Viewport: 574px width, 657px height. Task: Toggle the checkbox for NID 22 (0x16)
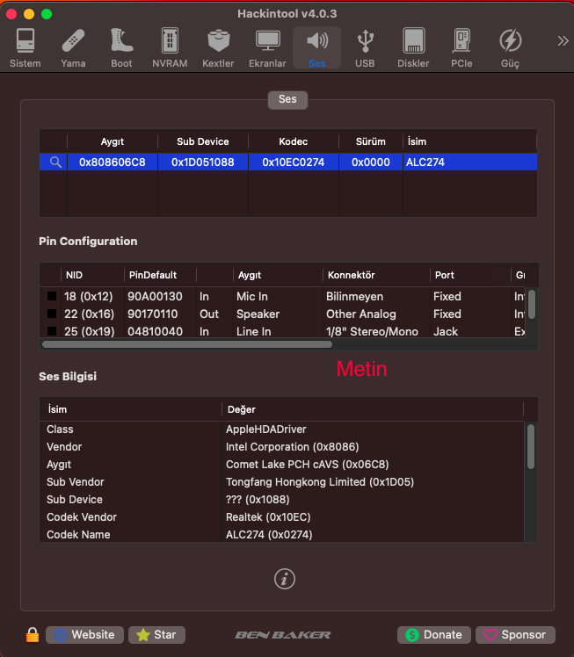coord(52,314)
